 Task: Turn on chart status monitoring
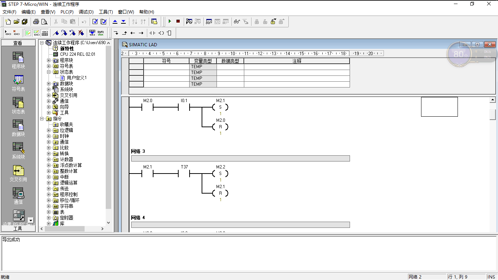pyautogui.click(x=209, y=22)
